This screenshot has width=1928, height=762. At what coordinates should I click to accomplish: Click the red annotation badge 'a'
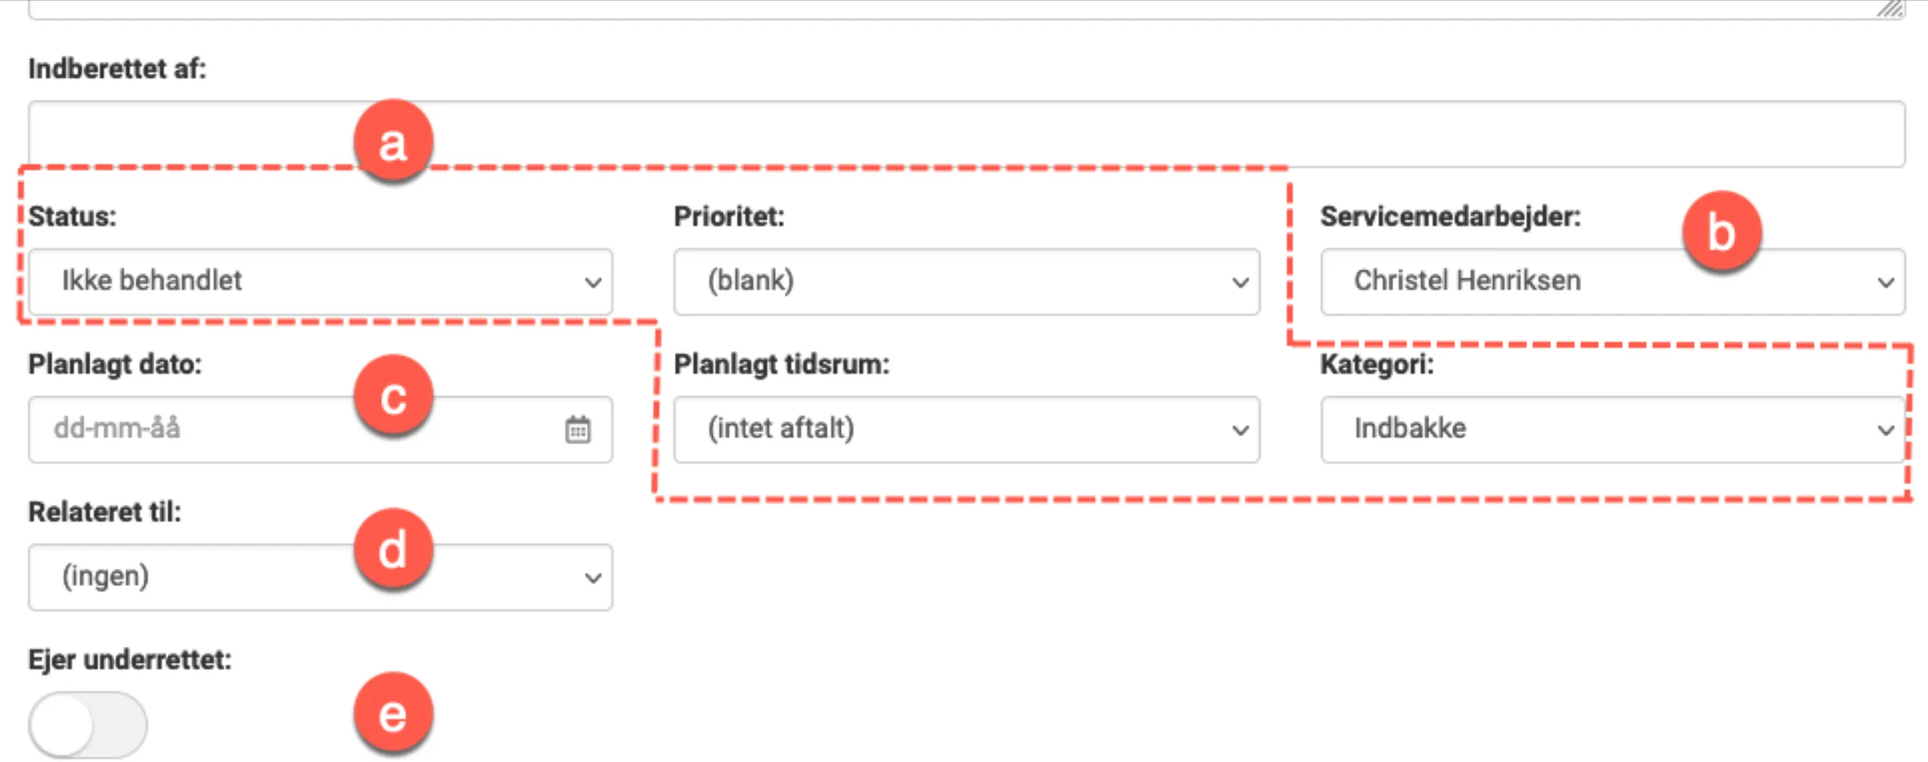click(393, 142)
